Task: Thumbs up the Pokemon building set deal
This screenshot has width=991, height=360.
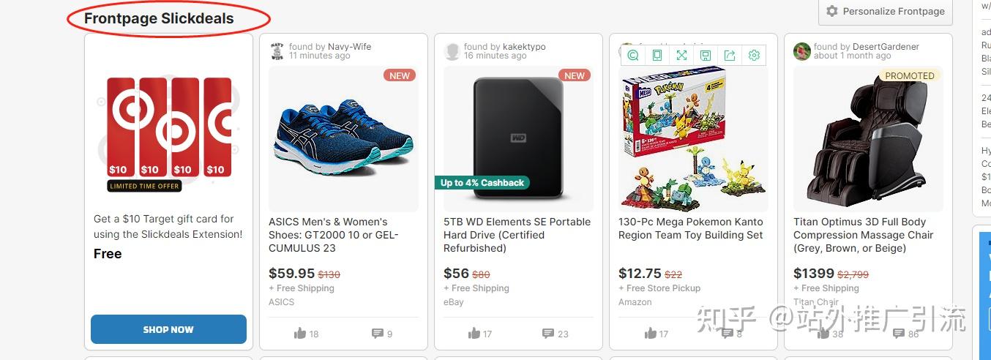Action: coord(650,334)
